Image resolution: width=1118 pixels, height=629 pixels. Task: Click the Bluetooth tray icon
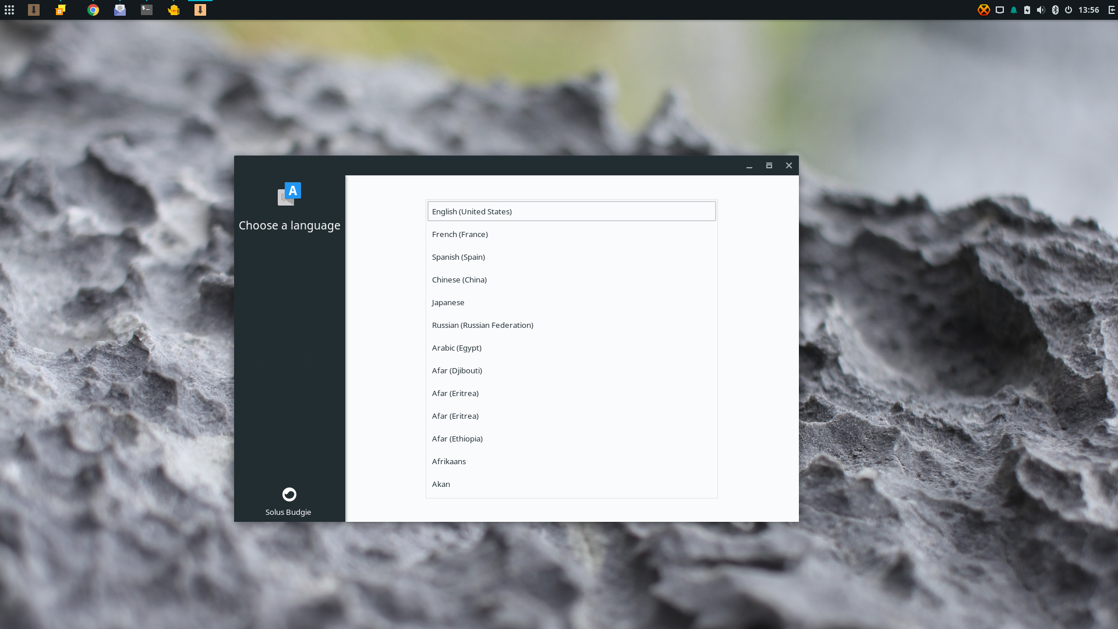(x=1055, y=10)
